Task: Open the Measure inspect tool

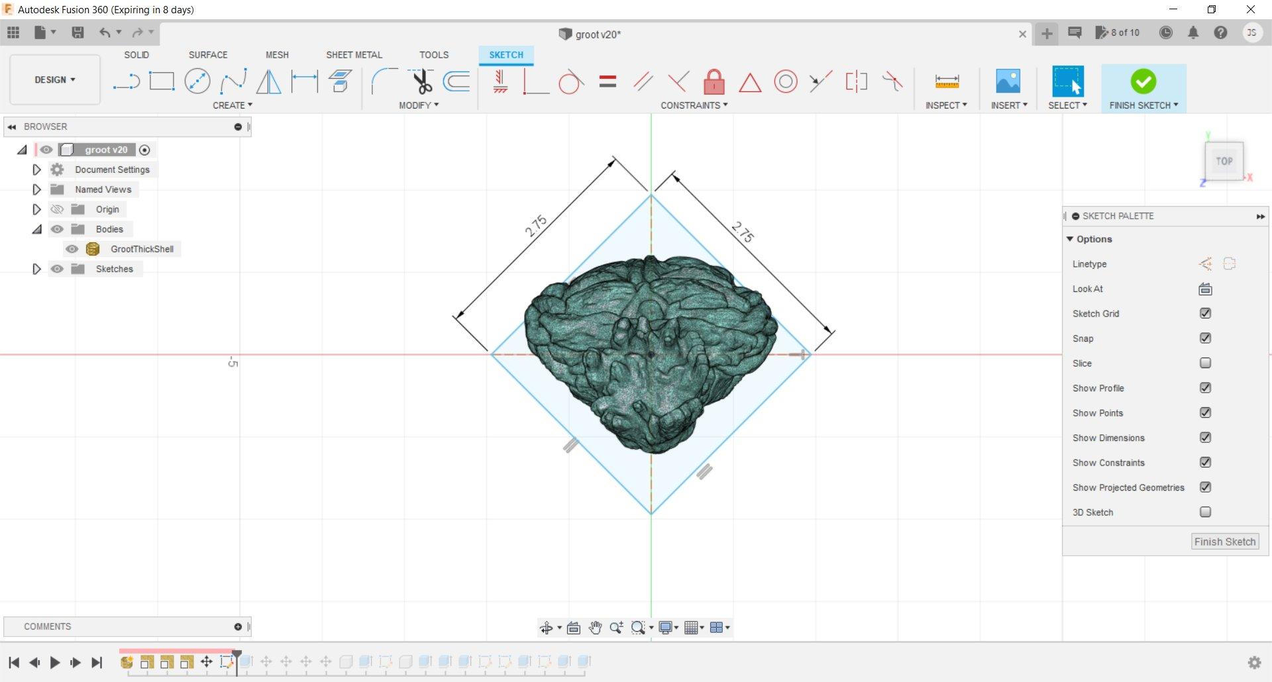Action: 946,81
